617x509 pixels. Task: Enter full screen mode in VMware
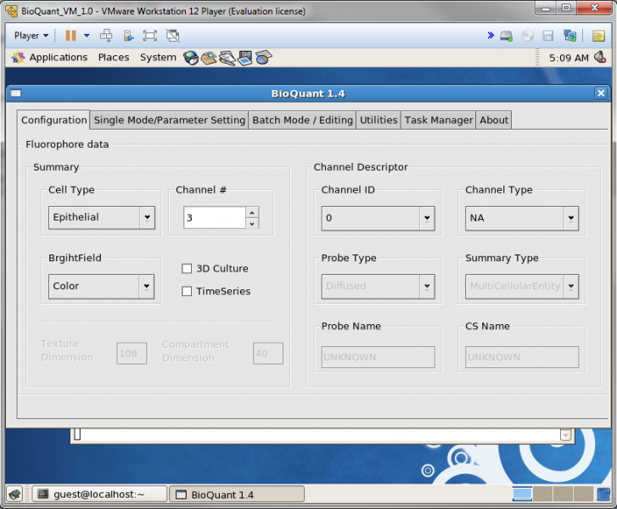pos(150,36)
